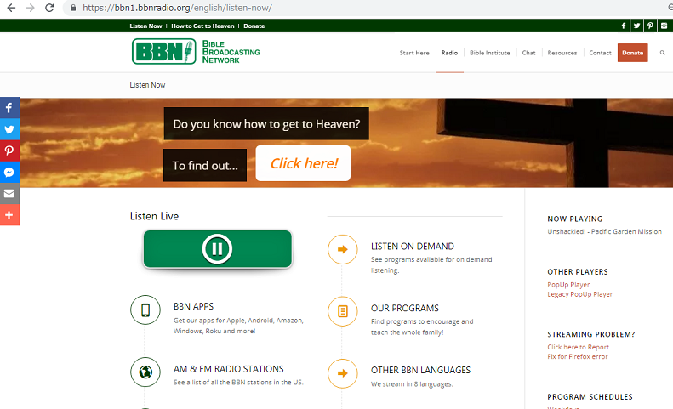Open Twitter icon in top green bar

click(x=637, y=26)
